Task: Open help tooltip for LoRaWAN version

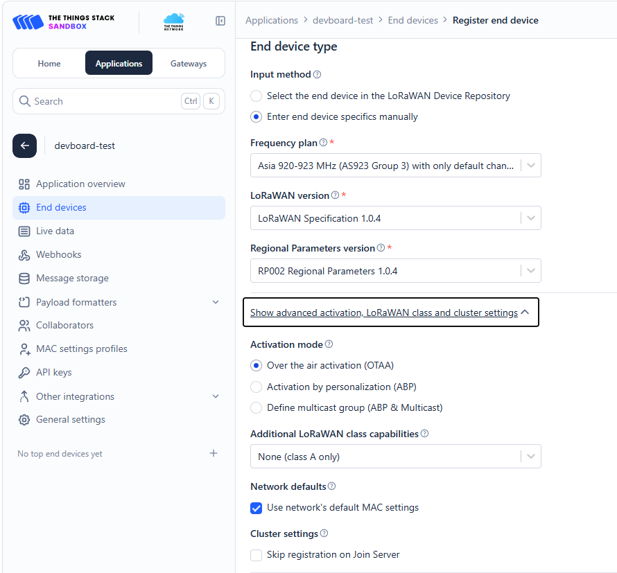Action: coord(336,195)
